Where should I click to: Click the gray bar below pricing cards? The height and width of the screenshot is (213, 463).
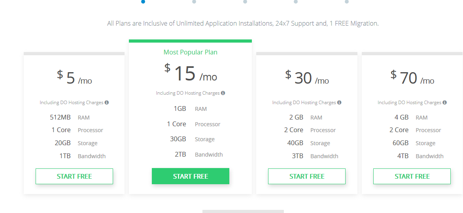tap(243, 211)
